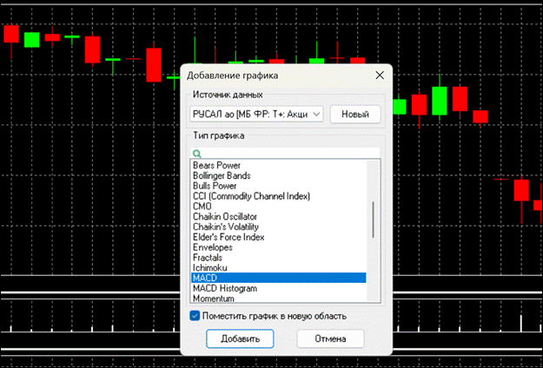
Task: Click the magnifier icon in the search field
Action: coord(196,153)
